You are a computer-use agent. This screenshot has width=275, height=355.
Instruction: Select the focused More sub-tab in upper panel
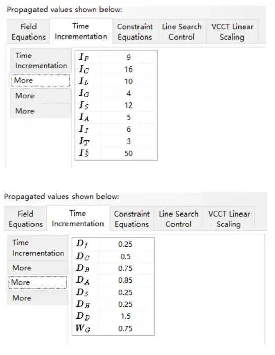click(41, 80)
